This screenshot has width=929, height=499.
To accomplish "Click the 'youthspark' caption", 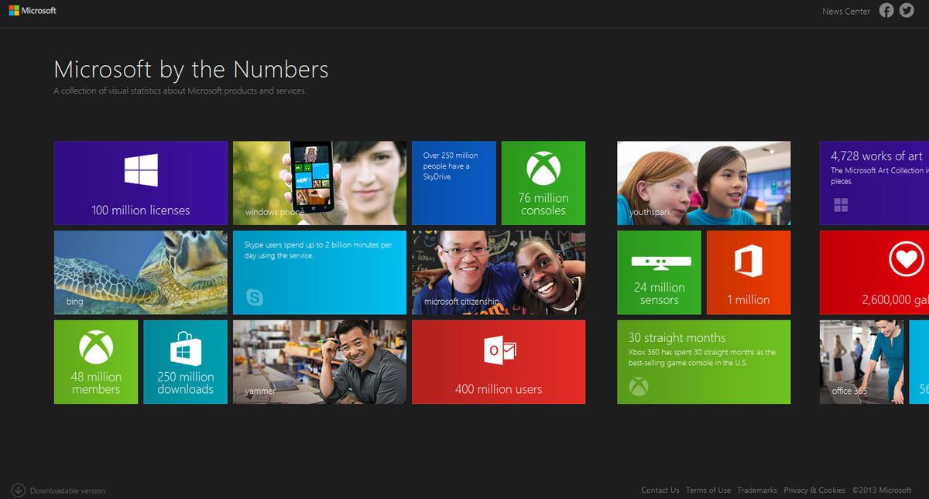I will (650, 212).
